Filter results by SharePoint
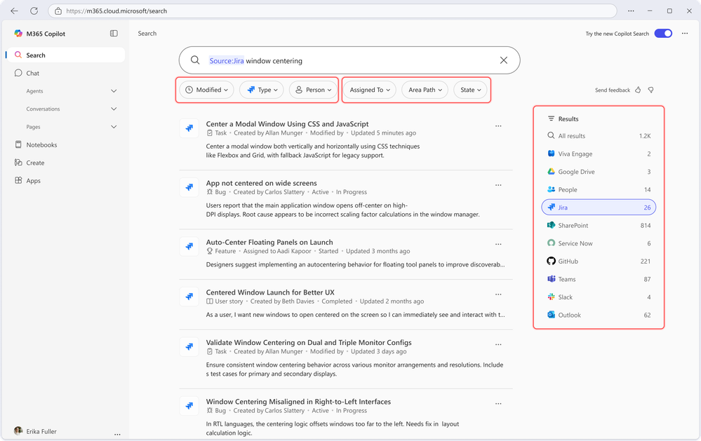 click(x=599, y=225)
